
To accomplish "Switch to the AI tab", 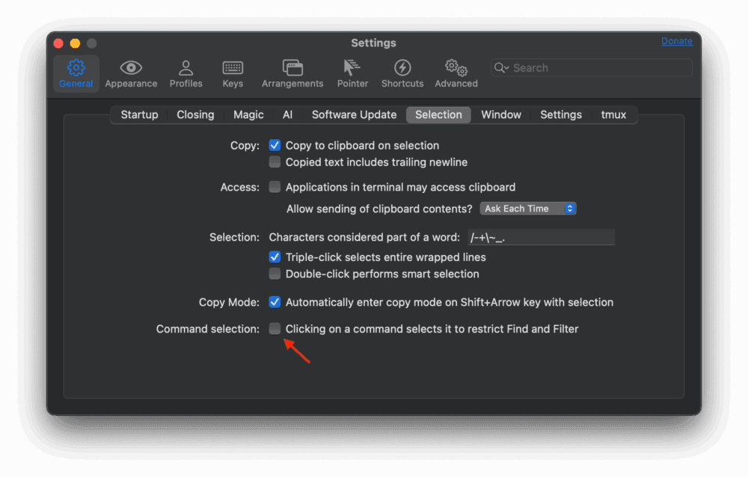I will [x=288, y=114].
